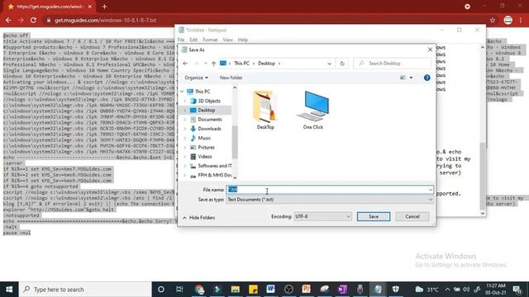Click This PC in the address breadcrumb
Viewport: 529px width, 297px height.
click(241, 64)
